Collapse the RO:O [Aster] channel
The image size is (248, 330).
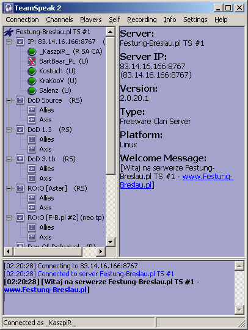[x=9, y=188]
